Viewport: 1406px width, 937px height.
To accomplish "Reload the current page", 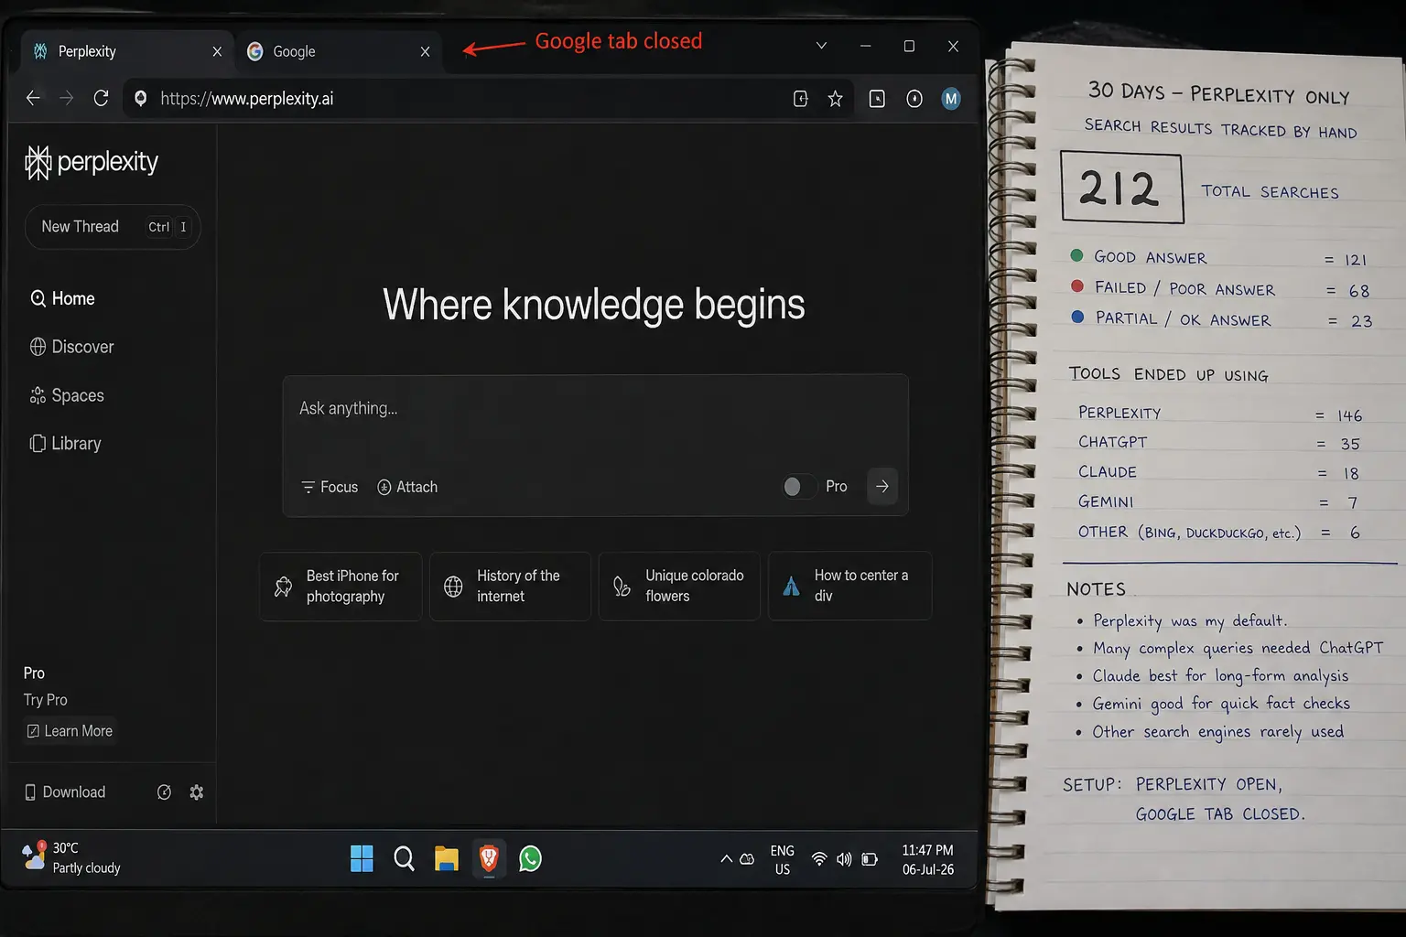I will [x=101, y=98].
